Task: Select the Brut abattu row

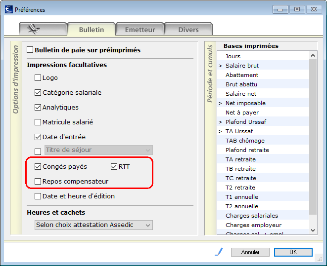Action: pos(263,84)
